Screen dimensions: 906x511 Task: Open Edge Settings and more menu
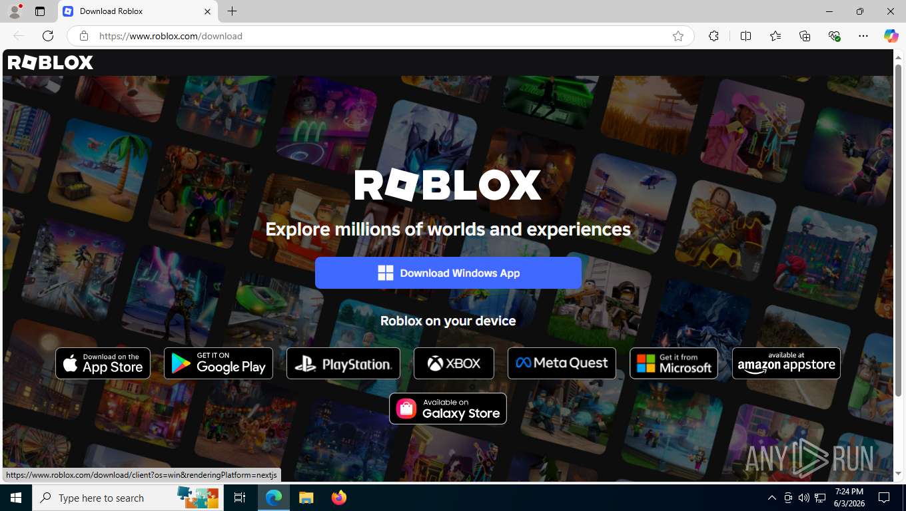point(863,36)
